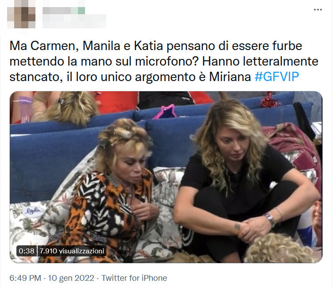The height and width of the screenshot is (287, 334).
Task: Click the tweet text about Carmen, Manila e Katia
Action: click(x=164, y=61)
